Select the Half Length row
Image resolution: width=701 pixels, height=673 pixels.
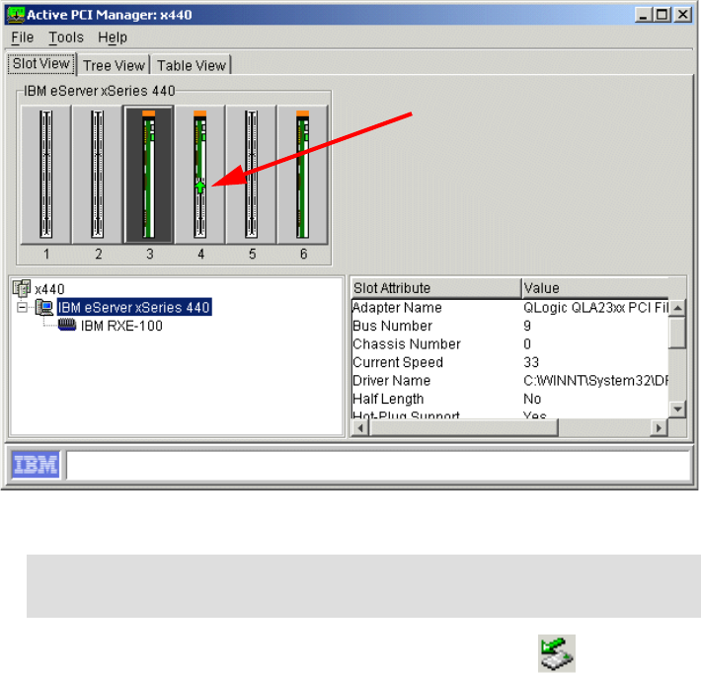click(x=509, y=399)
